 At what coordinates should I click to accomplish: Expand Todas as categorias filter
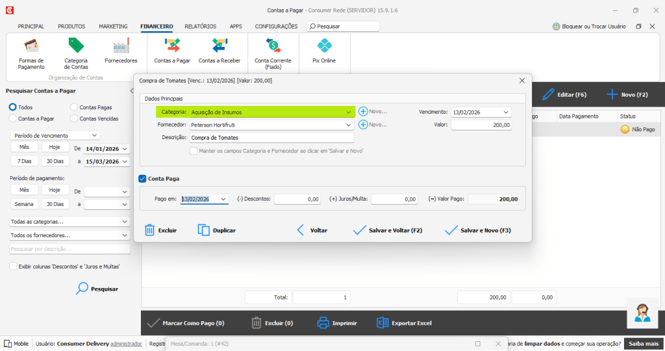click(125, 222)
